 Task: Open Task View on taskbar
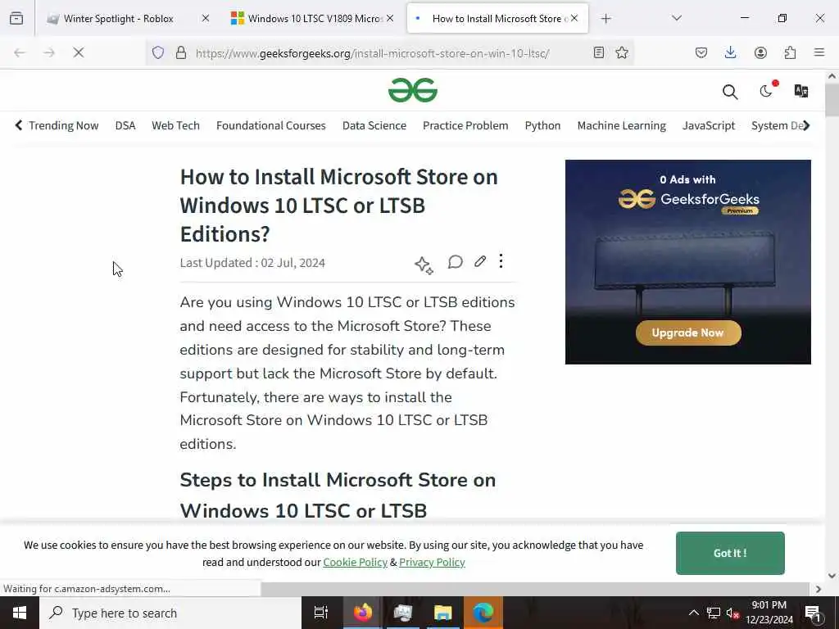point(321,613)
